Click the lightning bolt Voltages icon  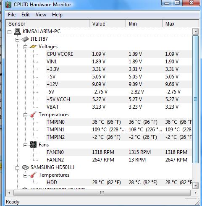[33, 47]
